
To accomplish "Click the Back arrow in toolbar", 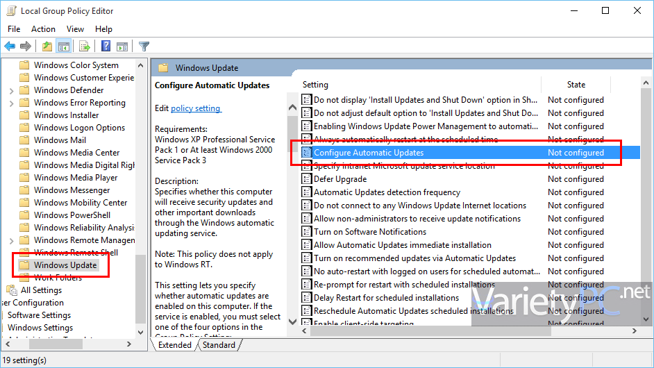I will click(x=10, y=47).
